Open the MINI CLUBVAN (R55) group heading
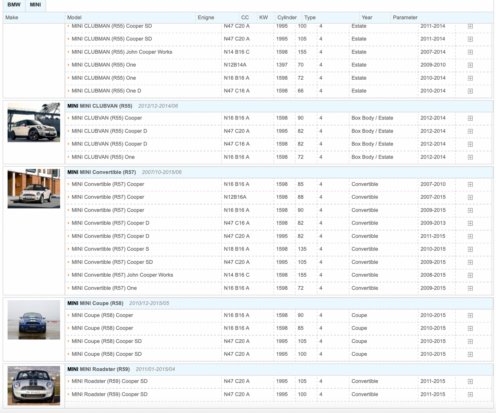The height and width of the screenshot is (413, 496). (100, 106)
